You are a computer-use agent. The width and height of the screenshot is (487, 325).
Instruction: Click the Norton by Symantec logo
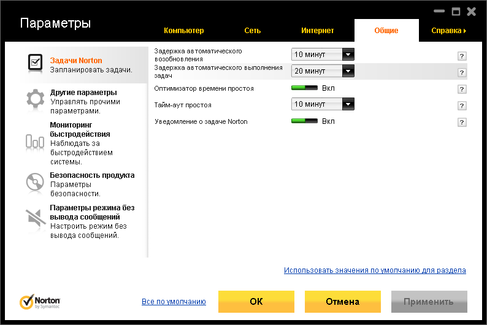coord(40,302)
